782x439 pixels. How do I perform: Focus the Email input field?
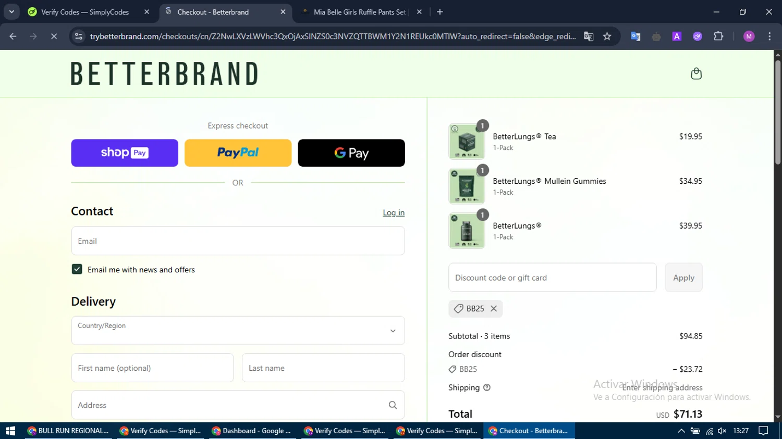point(238,241)
